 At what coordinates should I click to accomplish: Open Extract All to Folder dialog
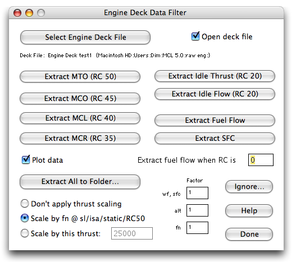pos(80,182)
